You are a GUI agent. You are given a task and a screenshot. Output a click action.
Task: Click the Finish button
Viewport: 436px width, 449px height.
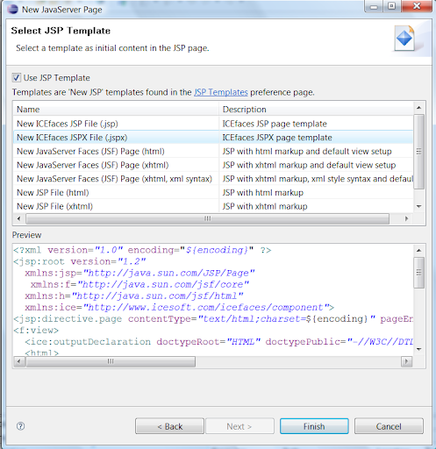(314, 426)
